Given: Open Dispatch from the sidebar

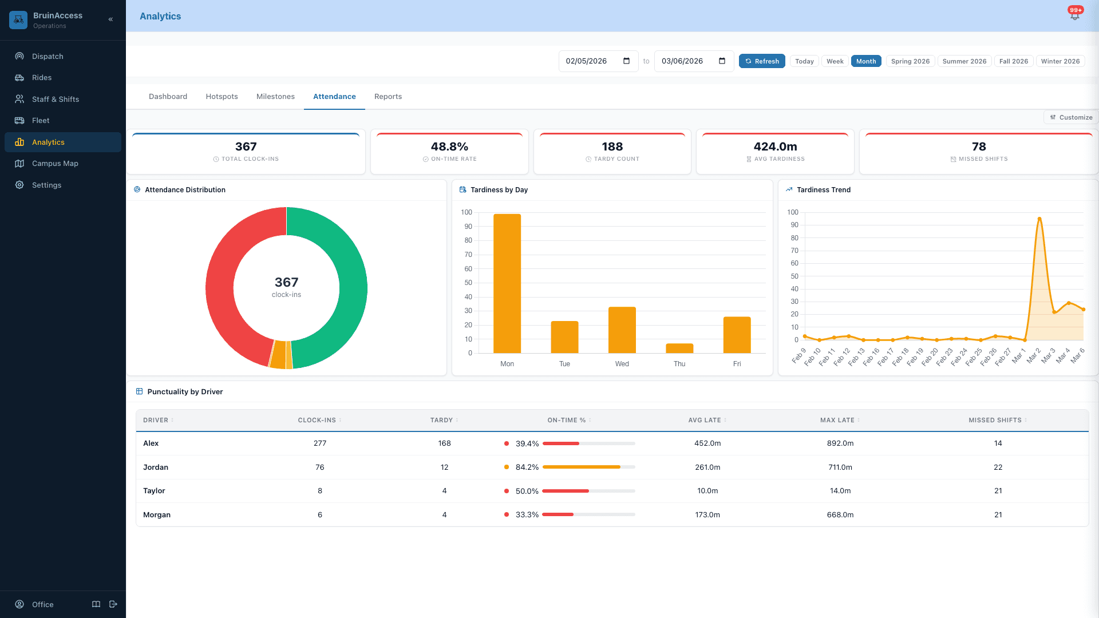Looking at the screenshot, I should (x=47, y=56).
